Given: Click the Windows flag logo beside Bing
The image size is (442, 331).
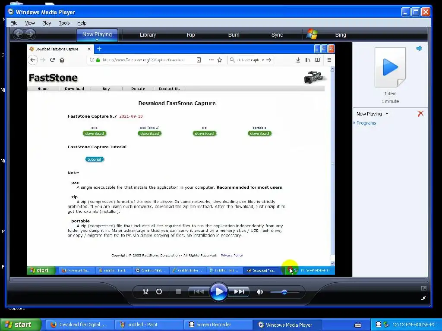Looking at the screenshot, I should tap(312, 34).
